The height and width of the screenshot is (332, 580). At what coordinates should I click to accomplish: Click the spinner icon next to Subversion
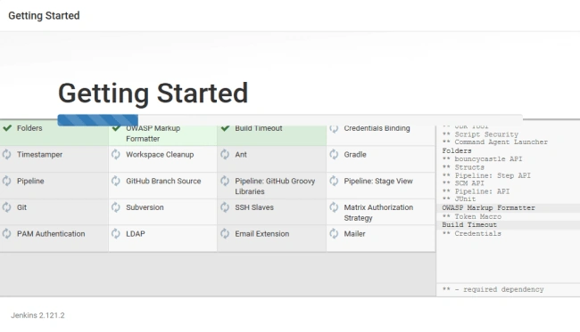(116, 207)
